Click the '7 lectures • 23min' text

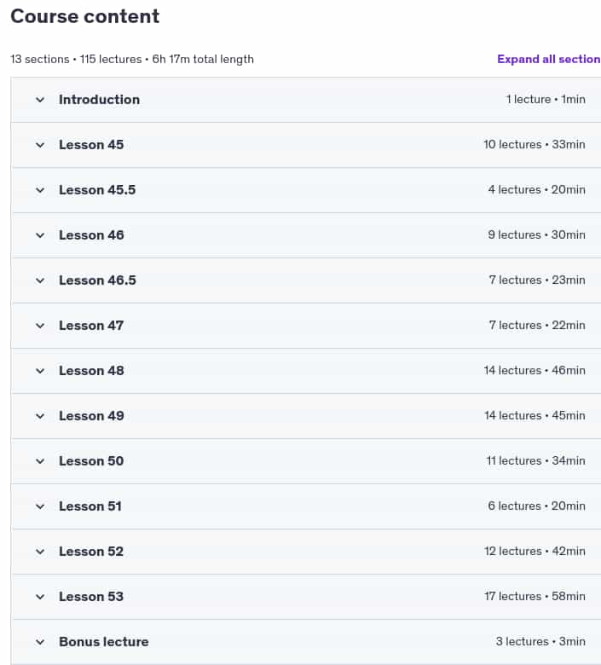537,280
